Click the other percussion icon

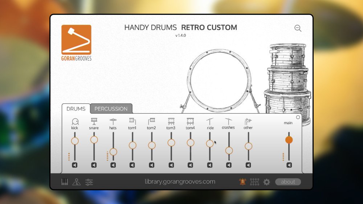[x=248, y=122]
